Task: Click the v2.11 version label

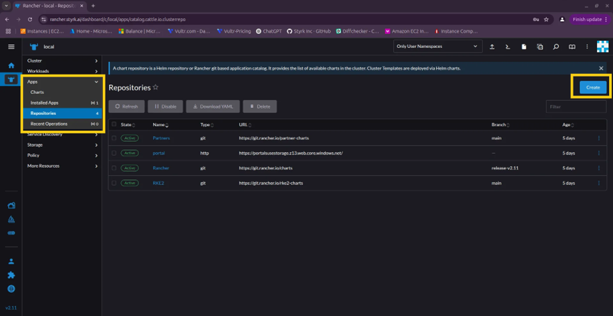Action: click(11, 308)
